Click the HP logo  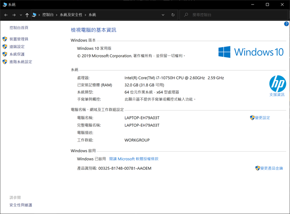click(x=278, y=84)
